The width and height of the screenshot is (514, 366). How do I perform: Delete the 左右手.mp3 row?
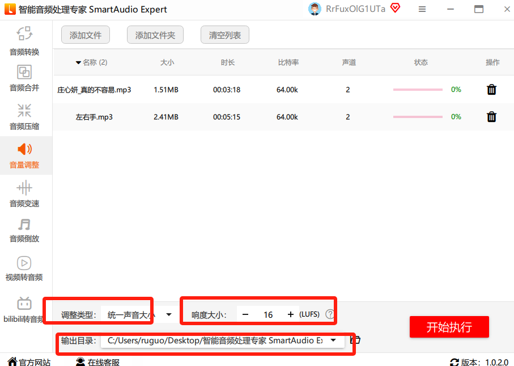[491, 116]
